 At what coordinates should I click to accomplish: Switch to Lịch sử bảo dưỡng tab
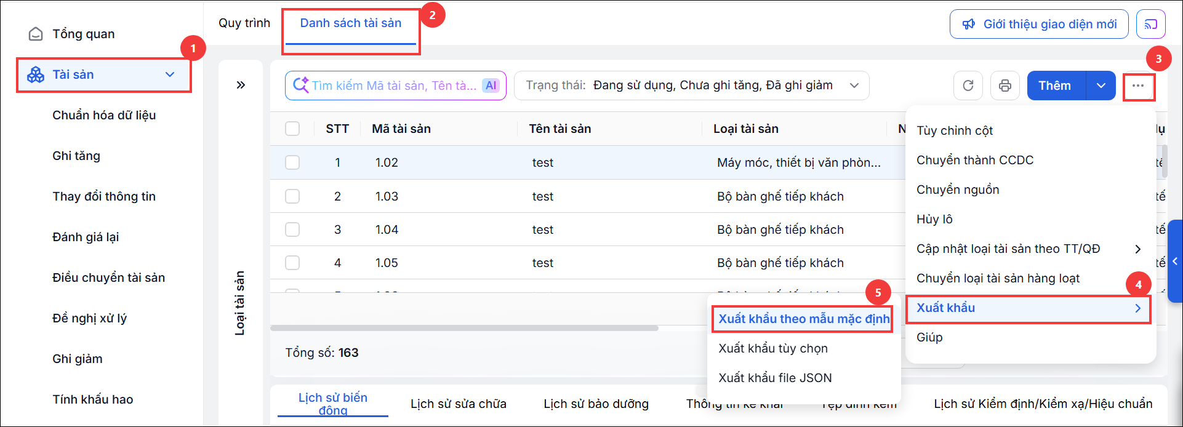[596, 404]
